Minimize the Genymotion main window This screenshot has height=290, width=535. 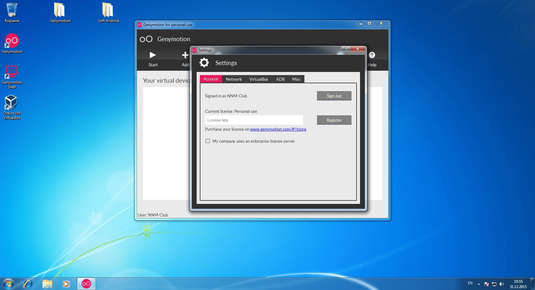(x=361, y=24)
